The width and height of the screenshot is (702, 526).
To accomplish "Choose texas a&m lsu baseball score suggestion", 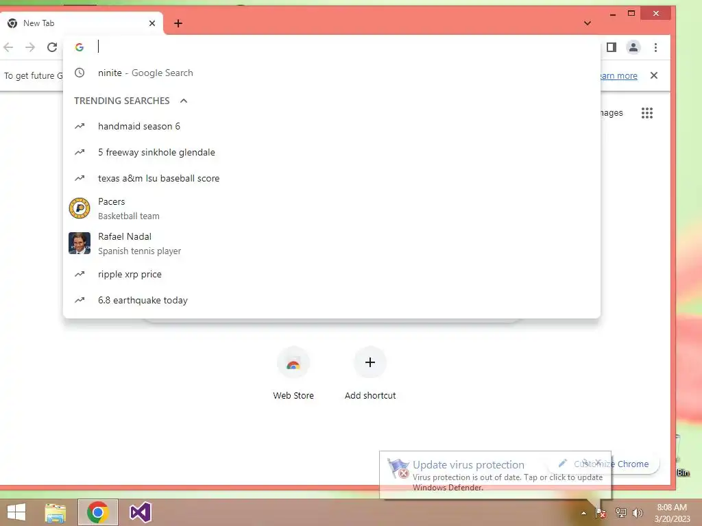I will click(x=331, y=178).
